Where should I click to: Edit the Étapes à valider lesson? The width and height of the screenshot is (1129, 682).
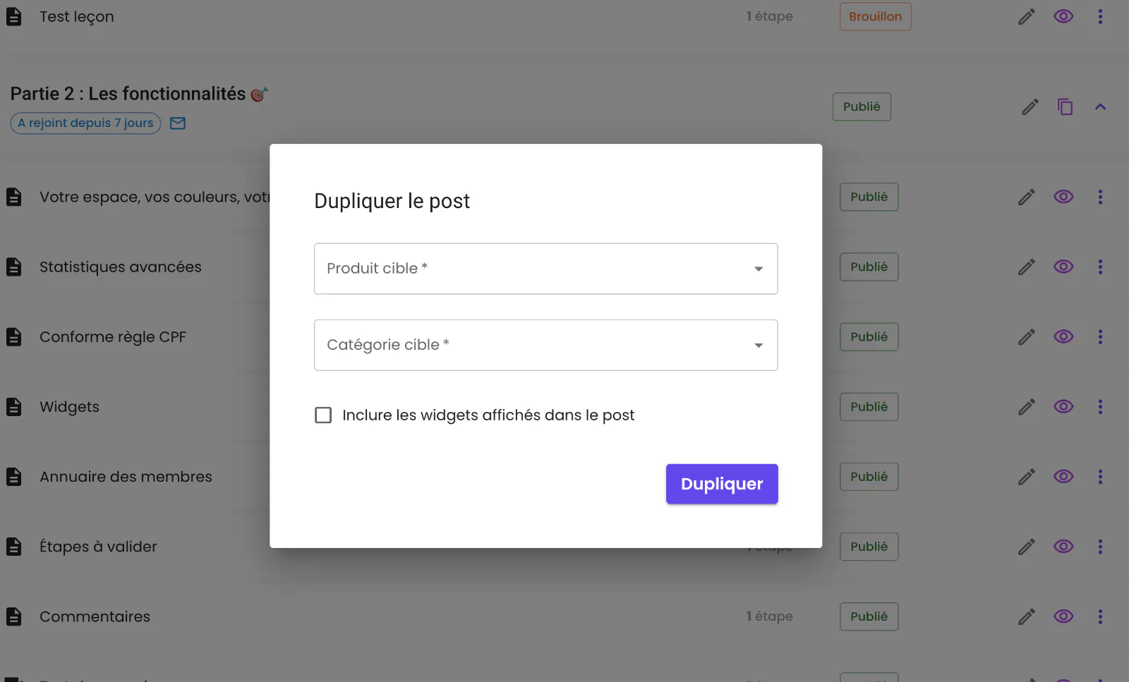pos(1027,547)
